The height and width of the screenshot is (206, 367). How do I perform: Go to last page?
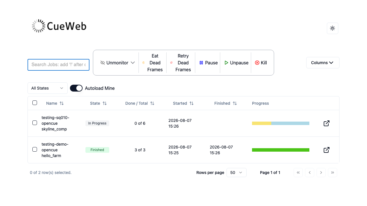point(333,173)
